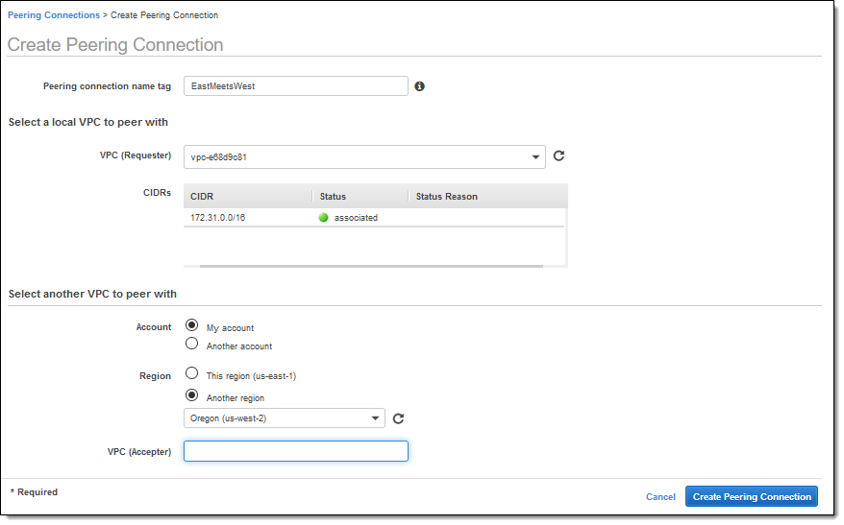
Task: Open the Oregon (us-west-2) region dropdown
Action: (285, 418)
